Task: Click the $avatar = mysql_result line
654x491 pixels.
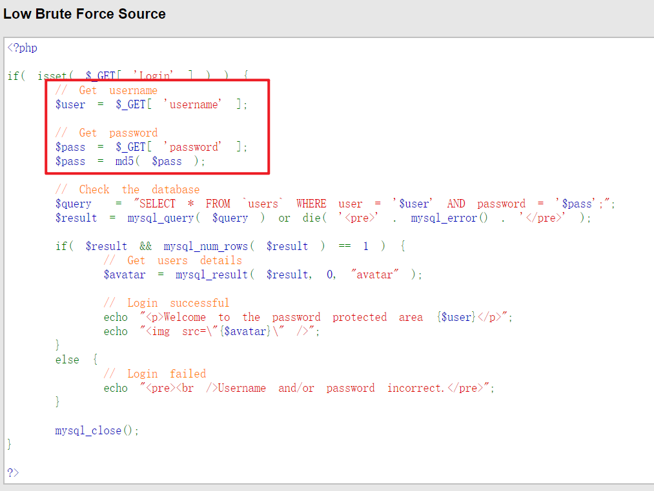Action: (x=263, y=274)
